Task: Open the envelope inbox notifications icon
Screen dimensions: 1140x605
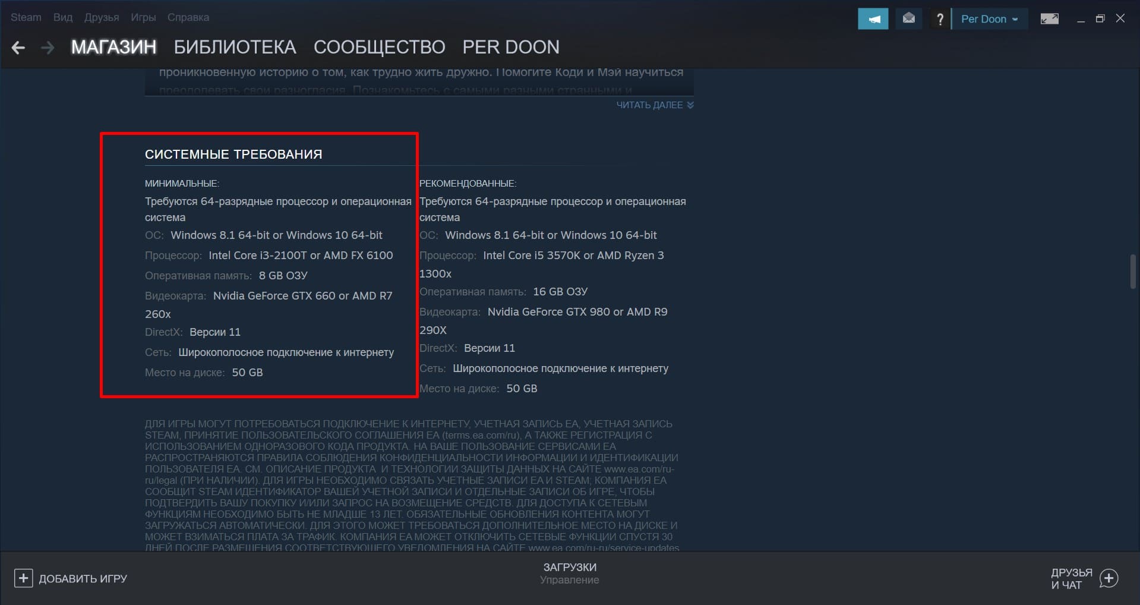Action: point(908,18)
